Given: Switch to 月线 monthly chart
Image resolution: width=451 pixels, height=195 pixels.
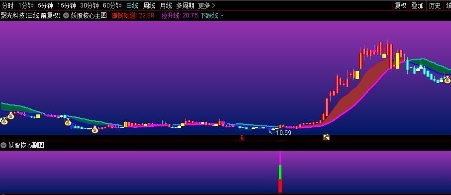Looking at the screenshot, I should [166, 5].
